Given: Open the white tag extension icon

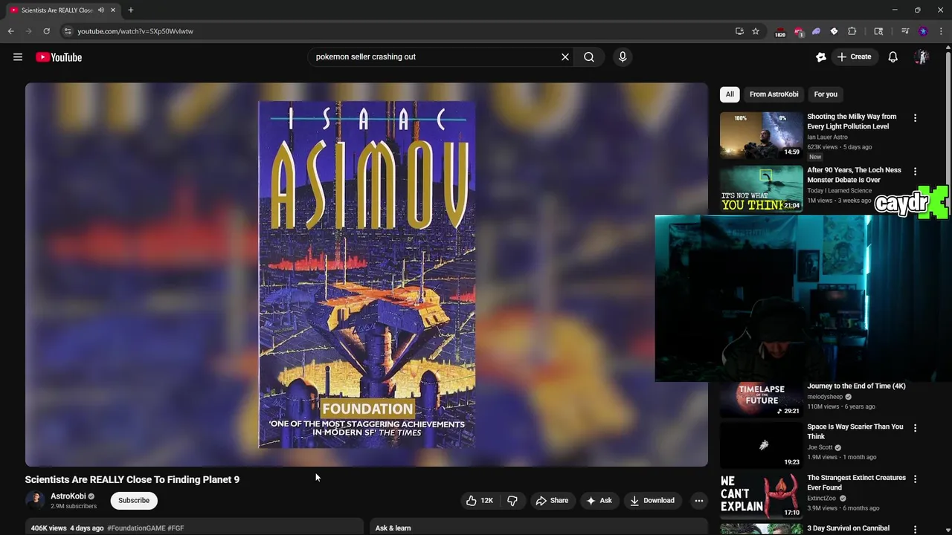Looking at the screenshot, I should tap(834, 31).
